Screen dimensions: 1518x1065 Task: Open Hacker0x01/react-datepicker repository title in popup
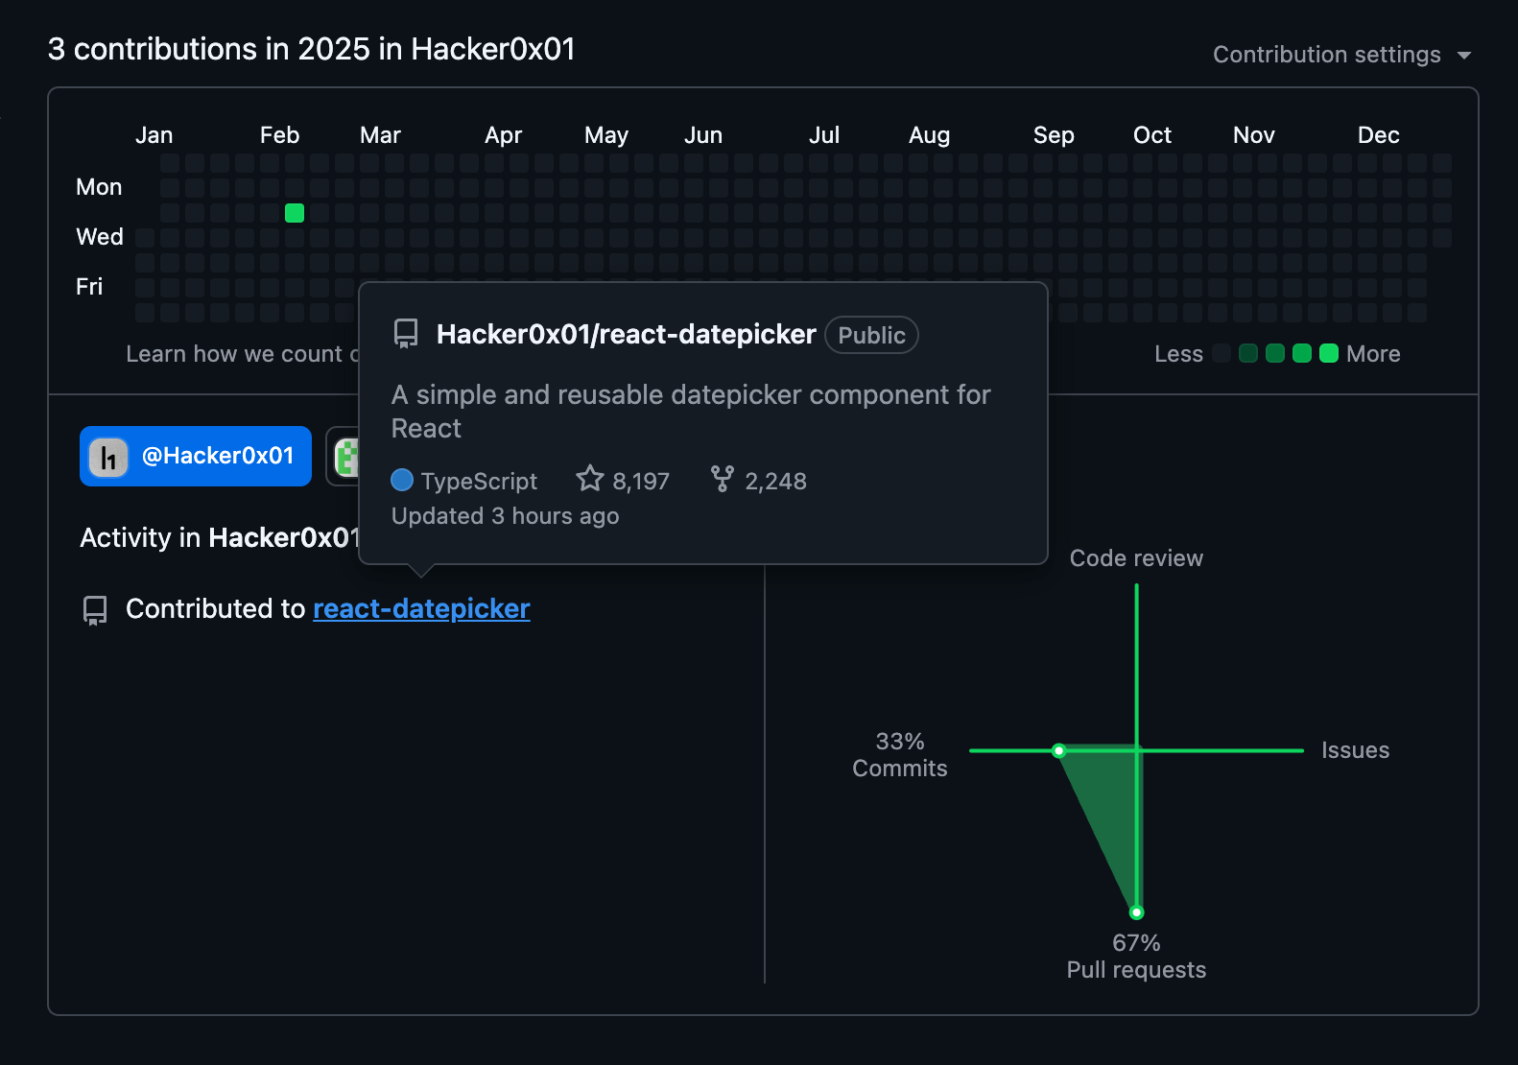[626, 334]
